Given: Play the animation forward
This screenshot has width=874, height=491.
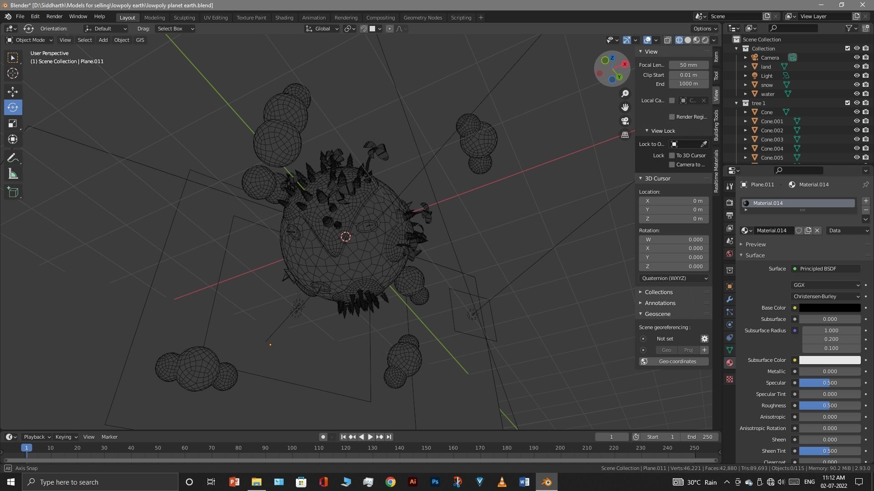Looking at the screenshot, I should [x=371, y=437].
